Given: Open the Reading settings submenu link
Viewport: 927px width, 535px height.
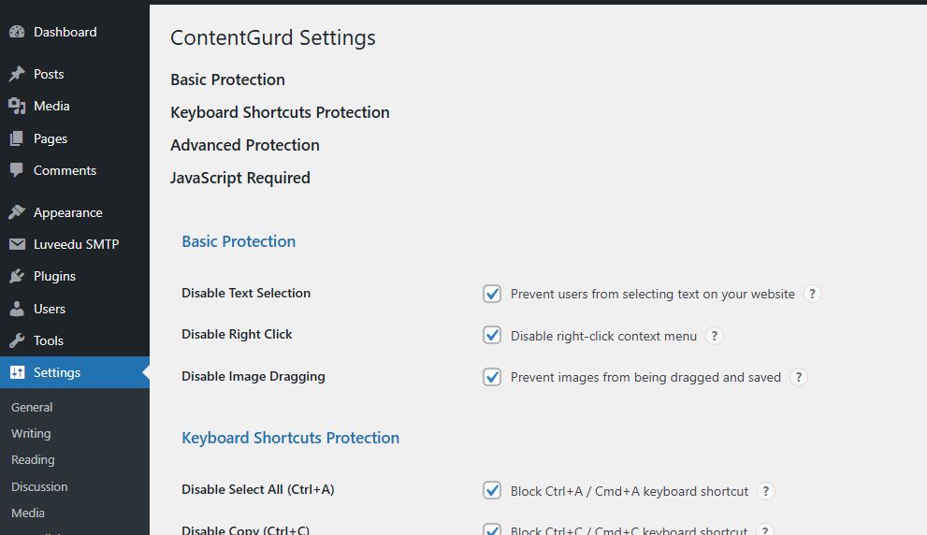Looking at the screenshot, I should [x=33, y=459].
